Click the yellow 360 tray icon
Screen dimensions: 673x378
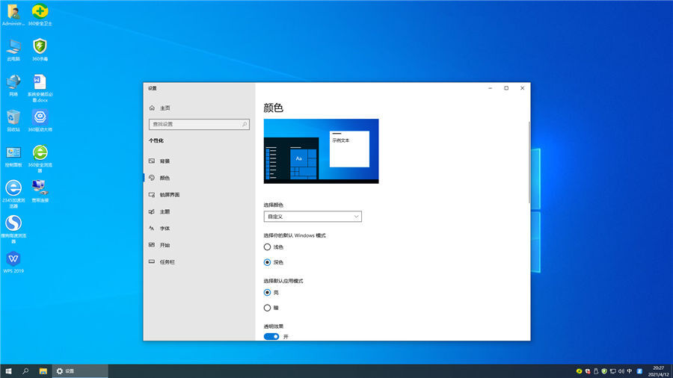point(579,371)
